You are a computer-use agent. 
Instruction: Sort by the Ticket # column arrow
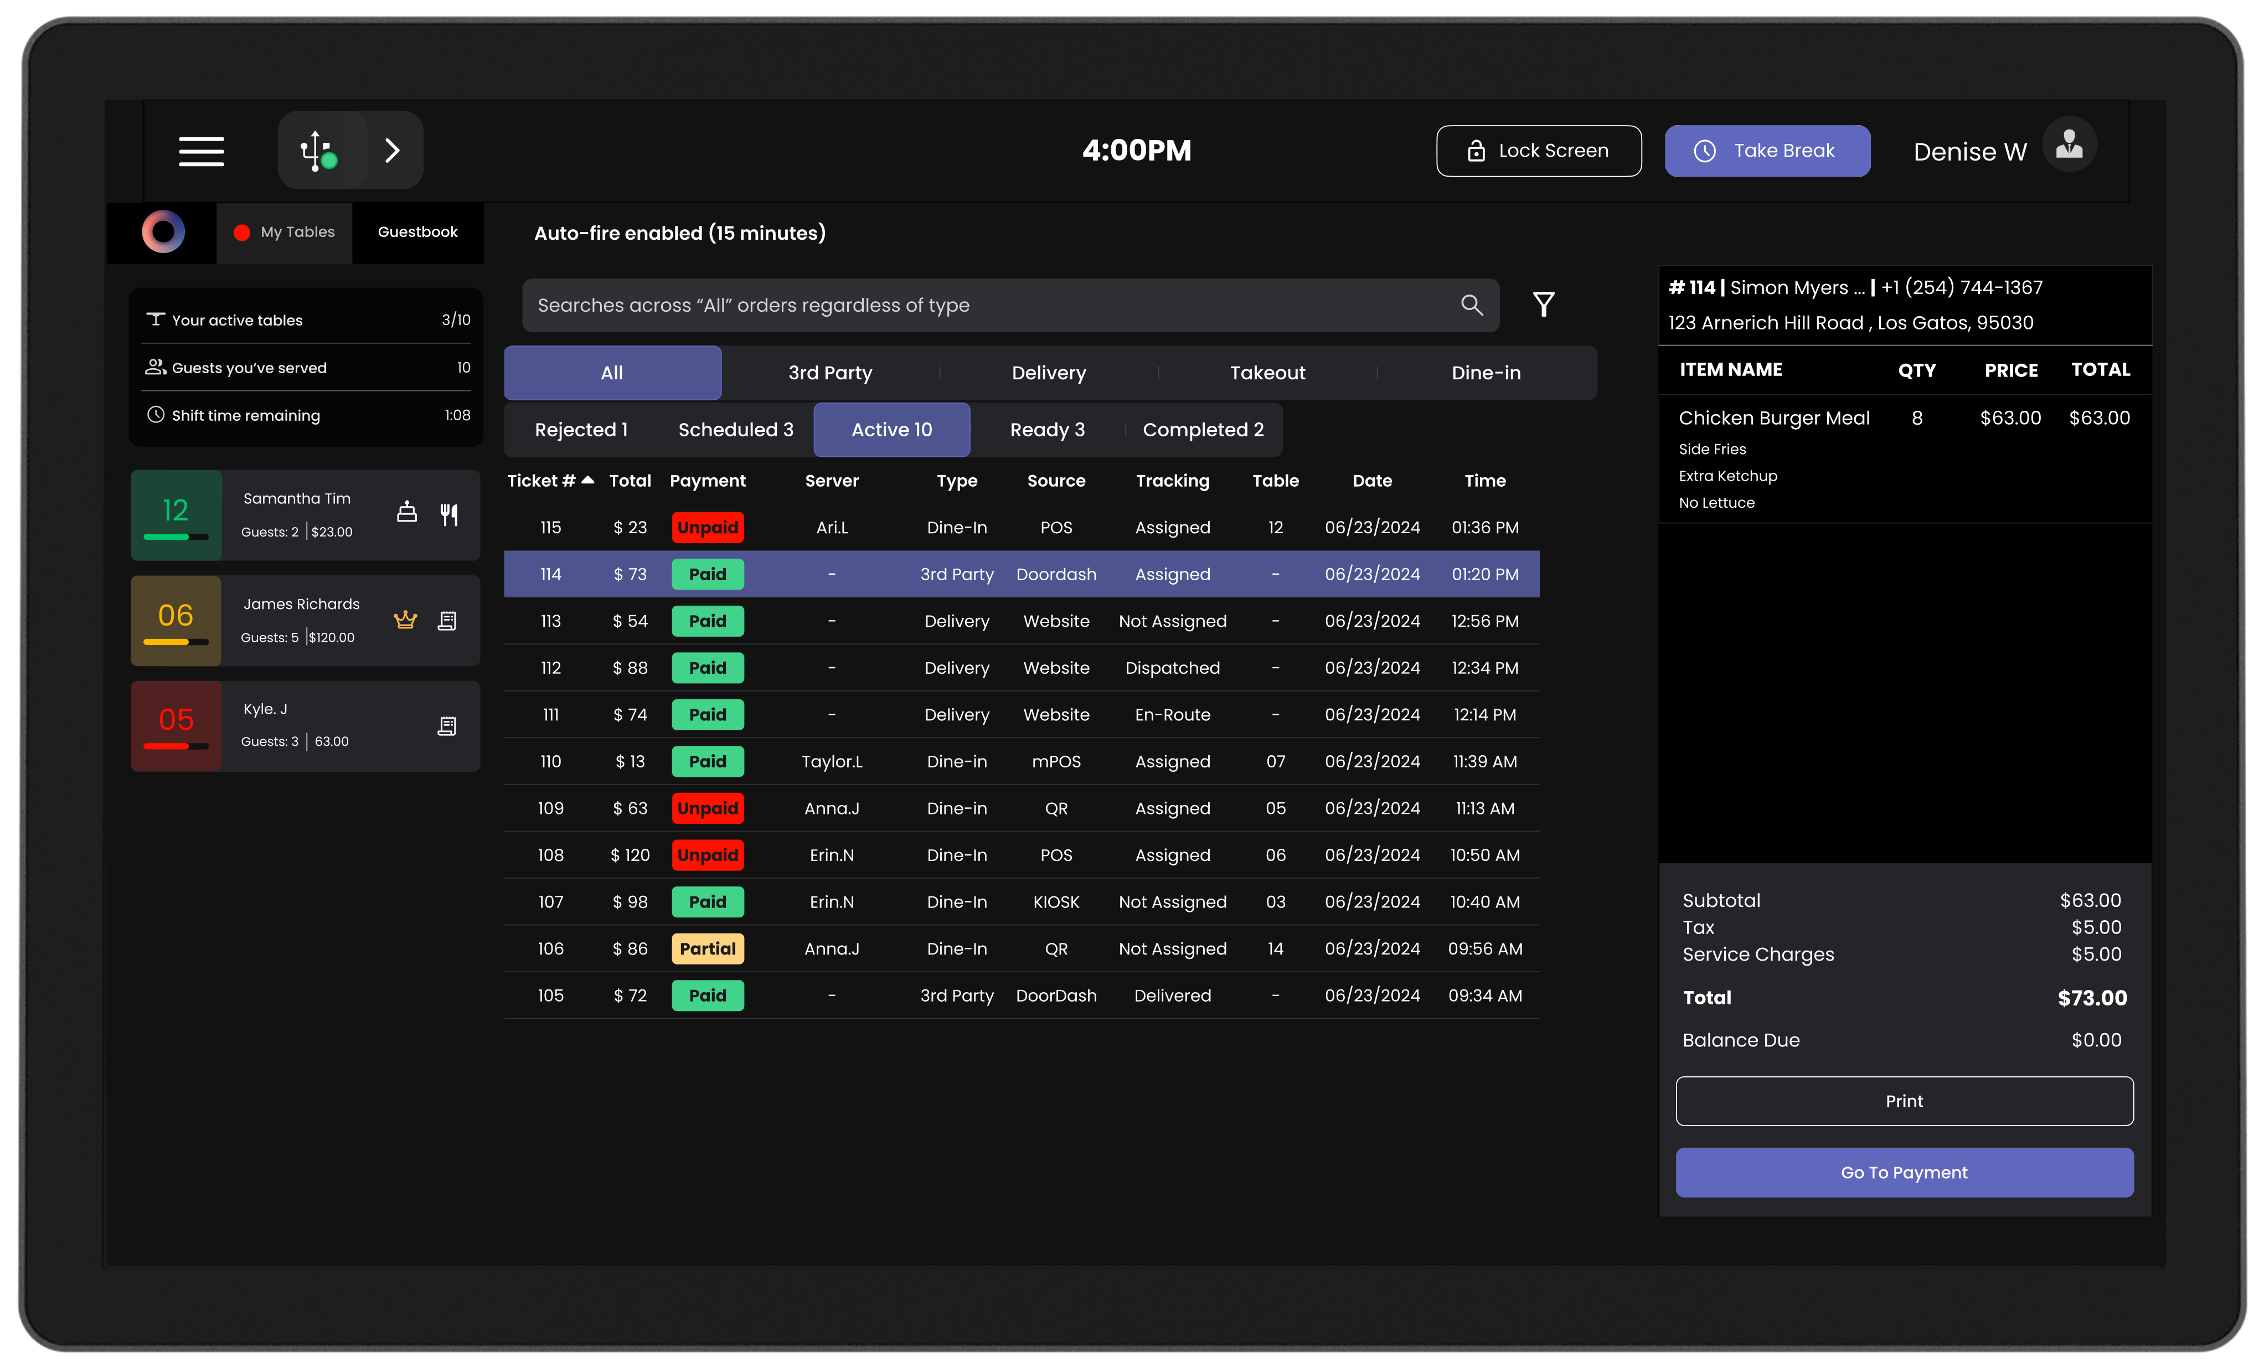[587, 481]
